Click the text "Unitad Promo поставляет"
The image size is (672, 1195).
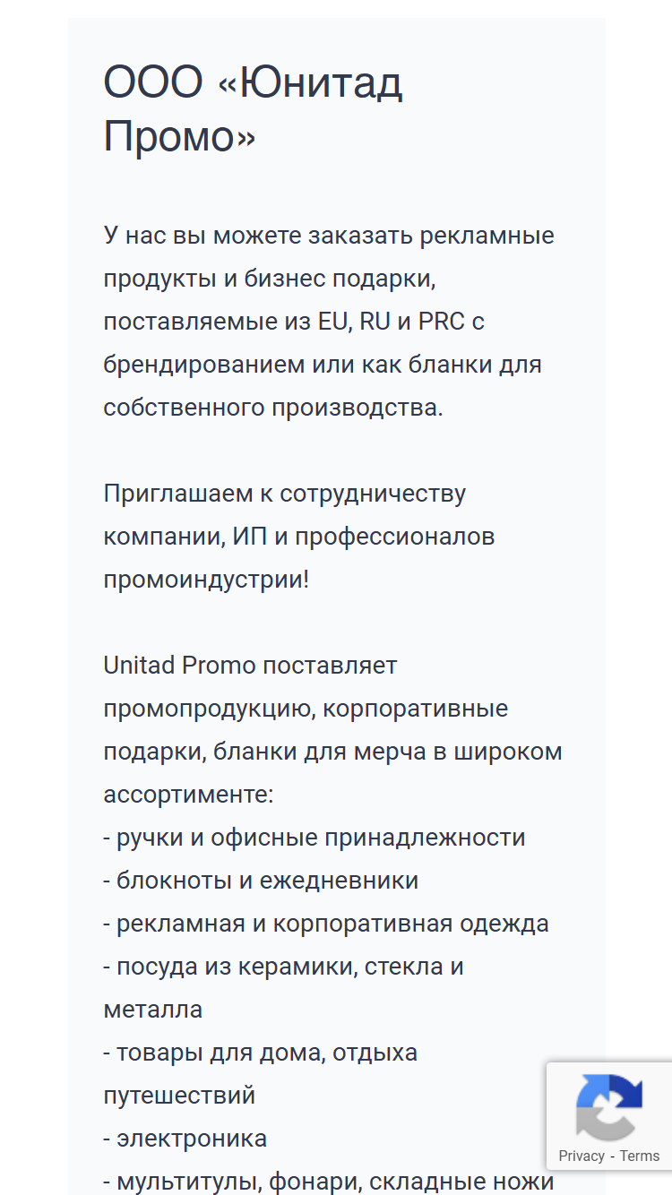pyautogui.click(x=250, y=666)
